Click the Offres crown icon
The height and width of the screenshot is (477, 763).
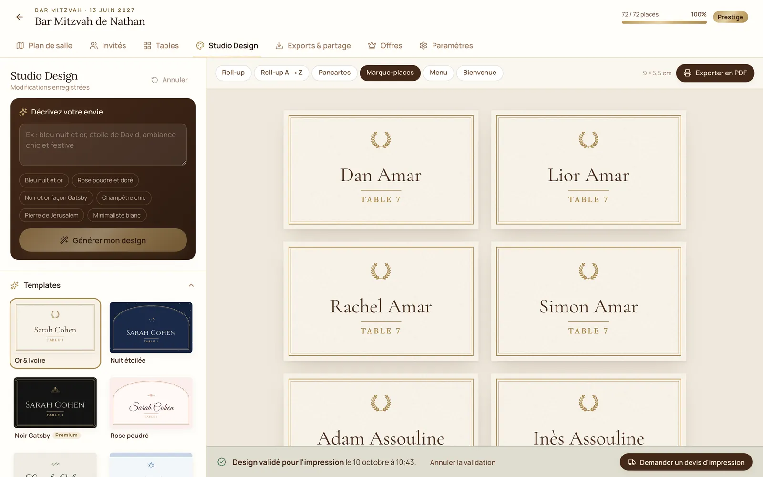point(372,46)
